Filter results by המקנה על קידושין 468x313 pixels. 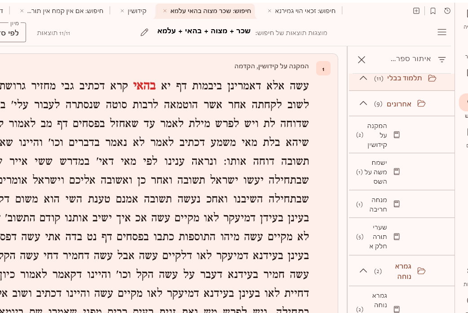click(x=376, y=135)
